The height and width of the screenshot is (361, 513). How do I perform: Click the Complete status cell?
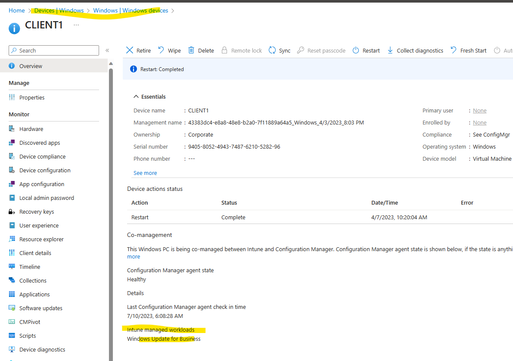[233, 217]
